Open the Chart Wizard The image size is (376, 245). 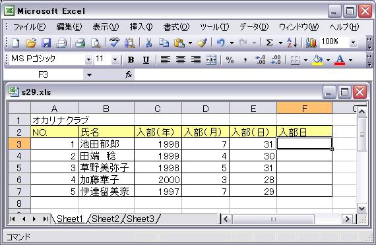pos(311,43)
